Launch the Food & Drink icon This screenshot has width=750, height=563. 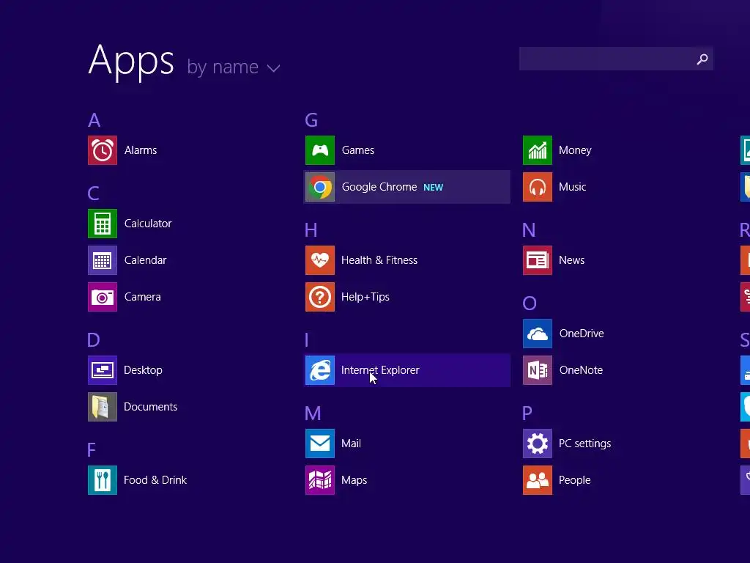103,480
